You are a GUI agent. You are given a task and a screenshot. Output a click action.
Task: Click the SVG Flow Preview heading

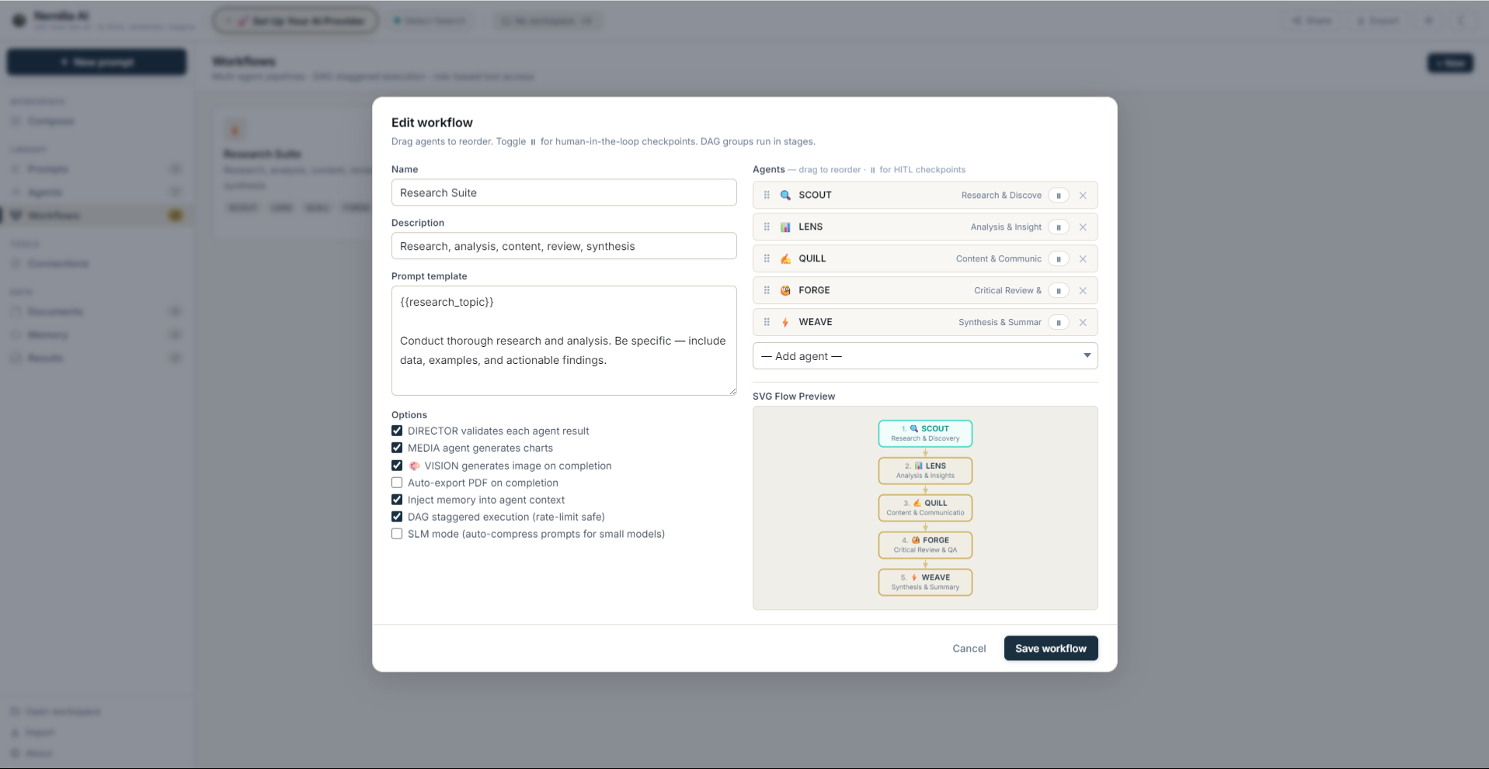click(x=794, y=397)
